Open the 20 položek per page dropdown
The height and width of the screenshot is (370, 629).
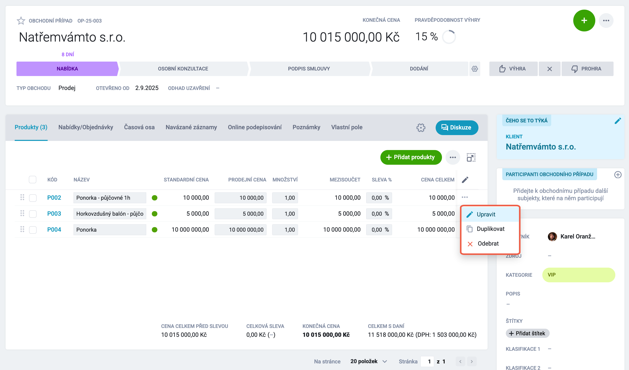[x=369, y=361]
